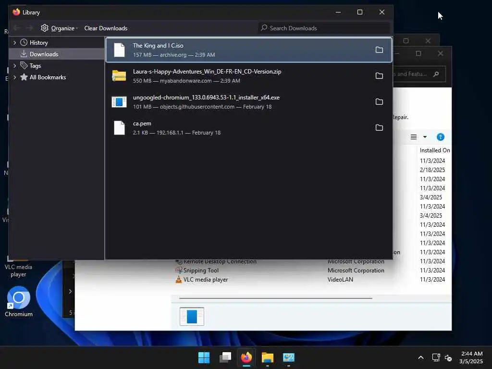Click the installer icon of ungoogled-chromium exe
492x369 pixels.
pyautogui.click(x=119, y=102)
